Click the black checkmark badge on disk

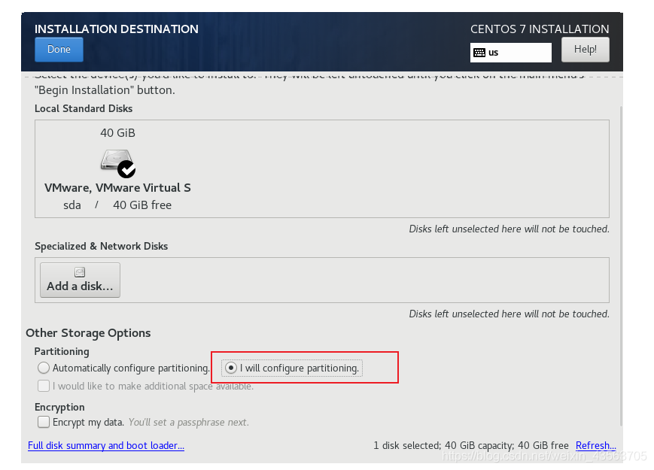tap(126, 170)
